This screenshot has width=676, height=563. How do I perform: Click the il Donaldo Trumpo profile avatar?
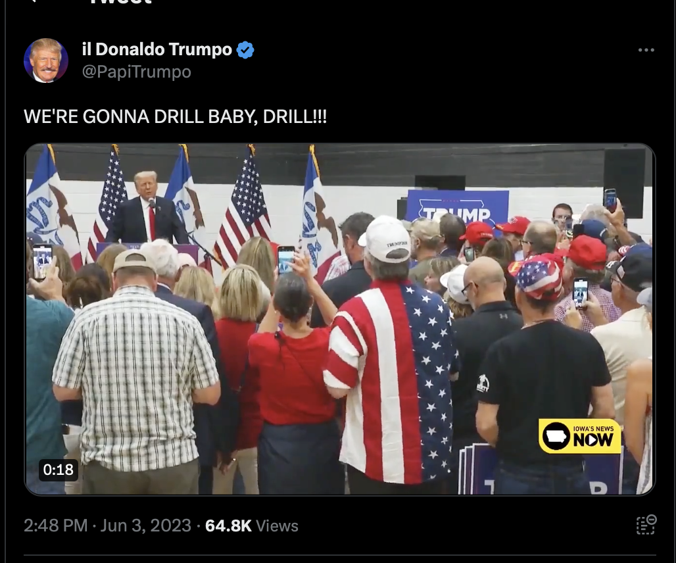(x=45, y=61)
